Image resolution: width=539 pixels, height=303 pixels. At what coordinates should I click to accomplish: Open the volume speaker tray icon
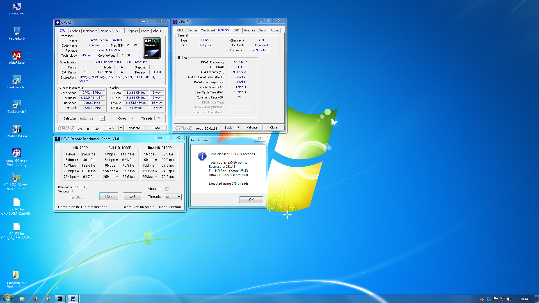coord(509,299)
